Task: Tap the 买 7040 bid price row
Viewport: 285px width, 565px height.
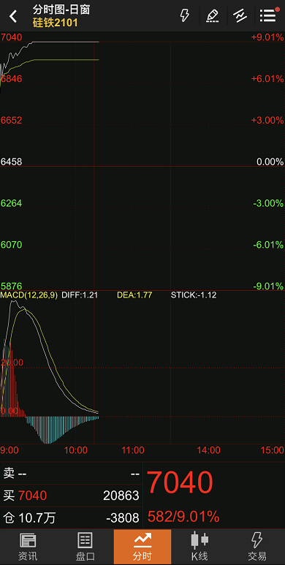Action: click(x=72, y=496)
